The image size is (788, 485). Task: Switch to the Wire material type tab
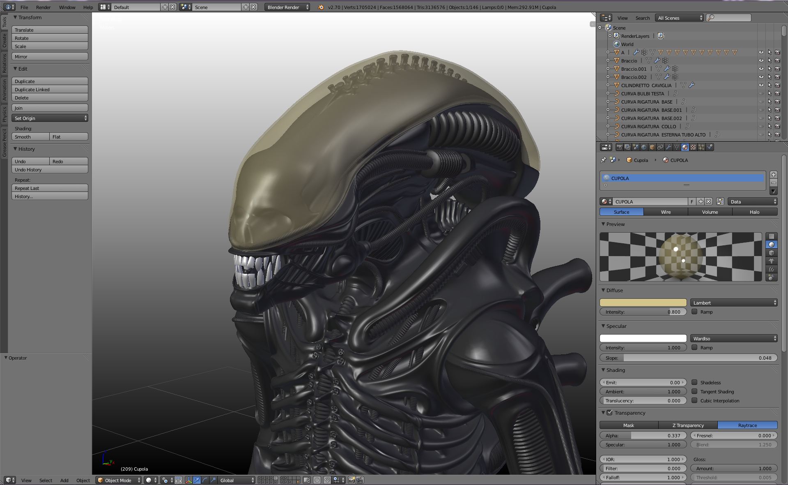[x=666, y=212]
